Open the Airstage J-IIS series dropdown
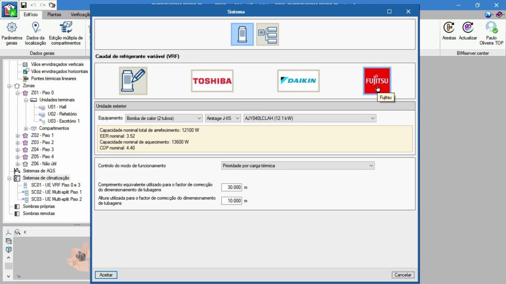This screenshot has height=284, width=506. 223,118
